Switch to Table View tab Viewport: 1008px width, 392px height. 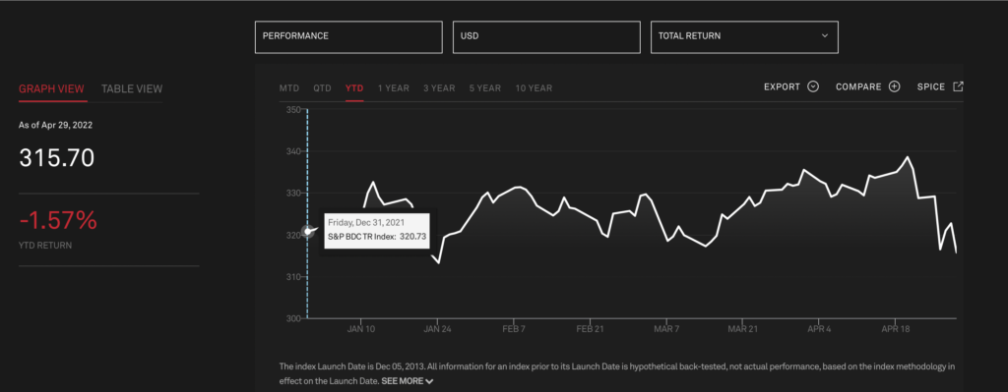pos(132,89)
